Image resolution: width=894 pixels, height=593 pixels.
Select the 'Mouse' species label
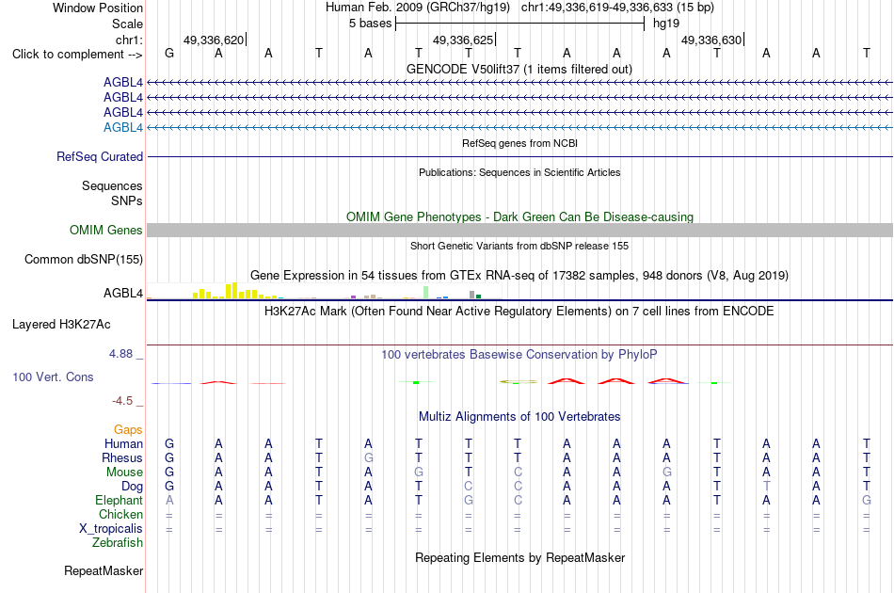pos(124,473)
